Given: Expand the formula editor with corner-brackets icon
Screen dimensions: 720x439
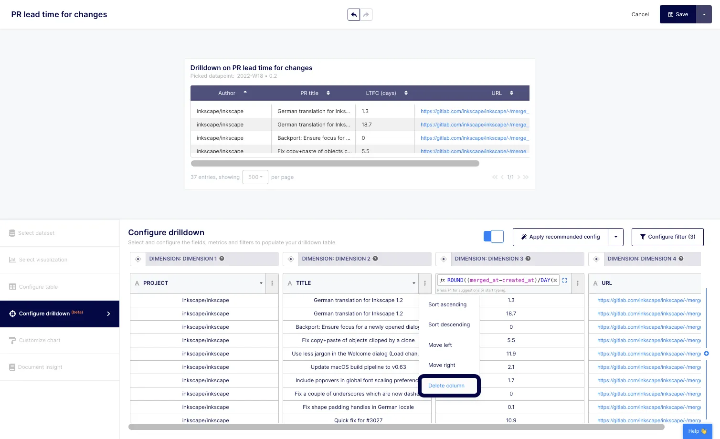Looking at the screenshot, I should coord(564,280).
